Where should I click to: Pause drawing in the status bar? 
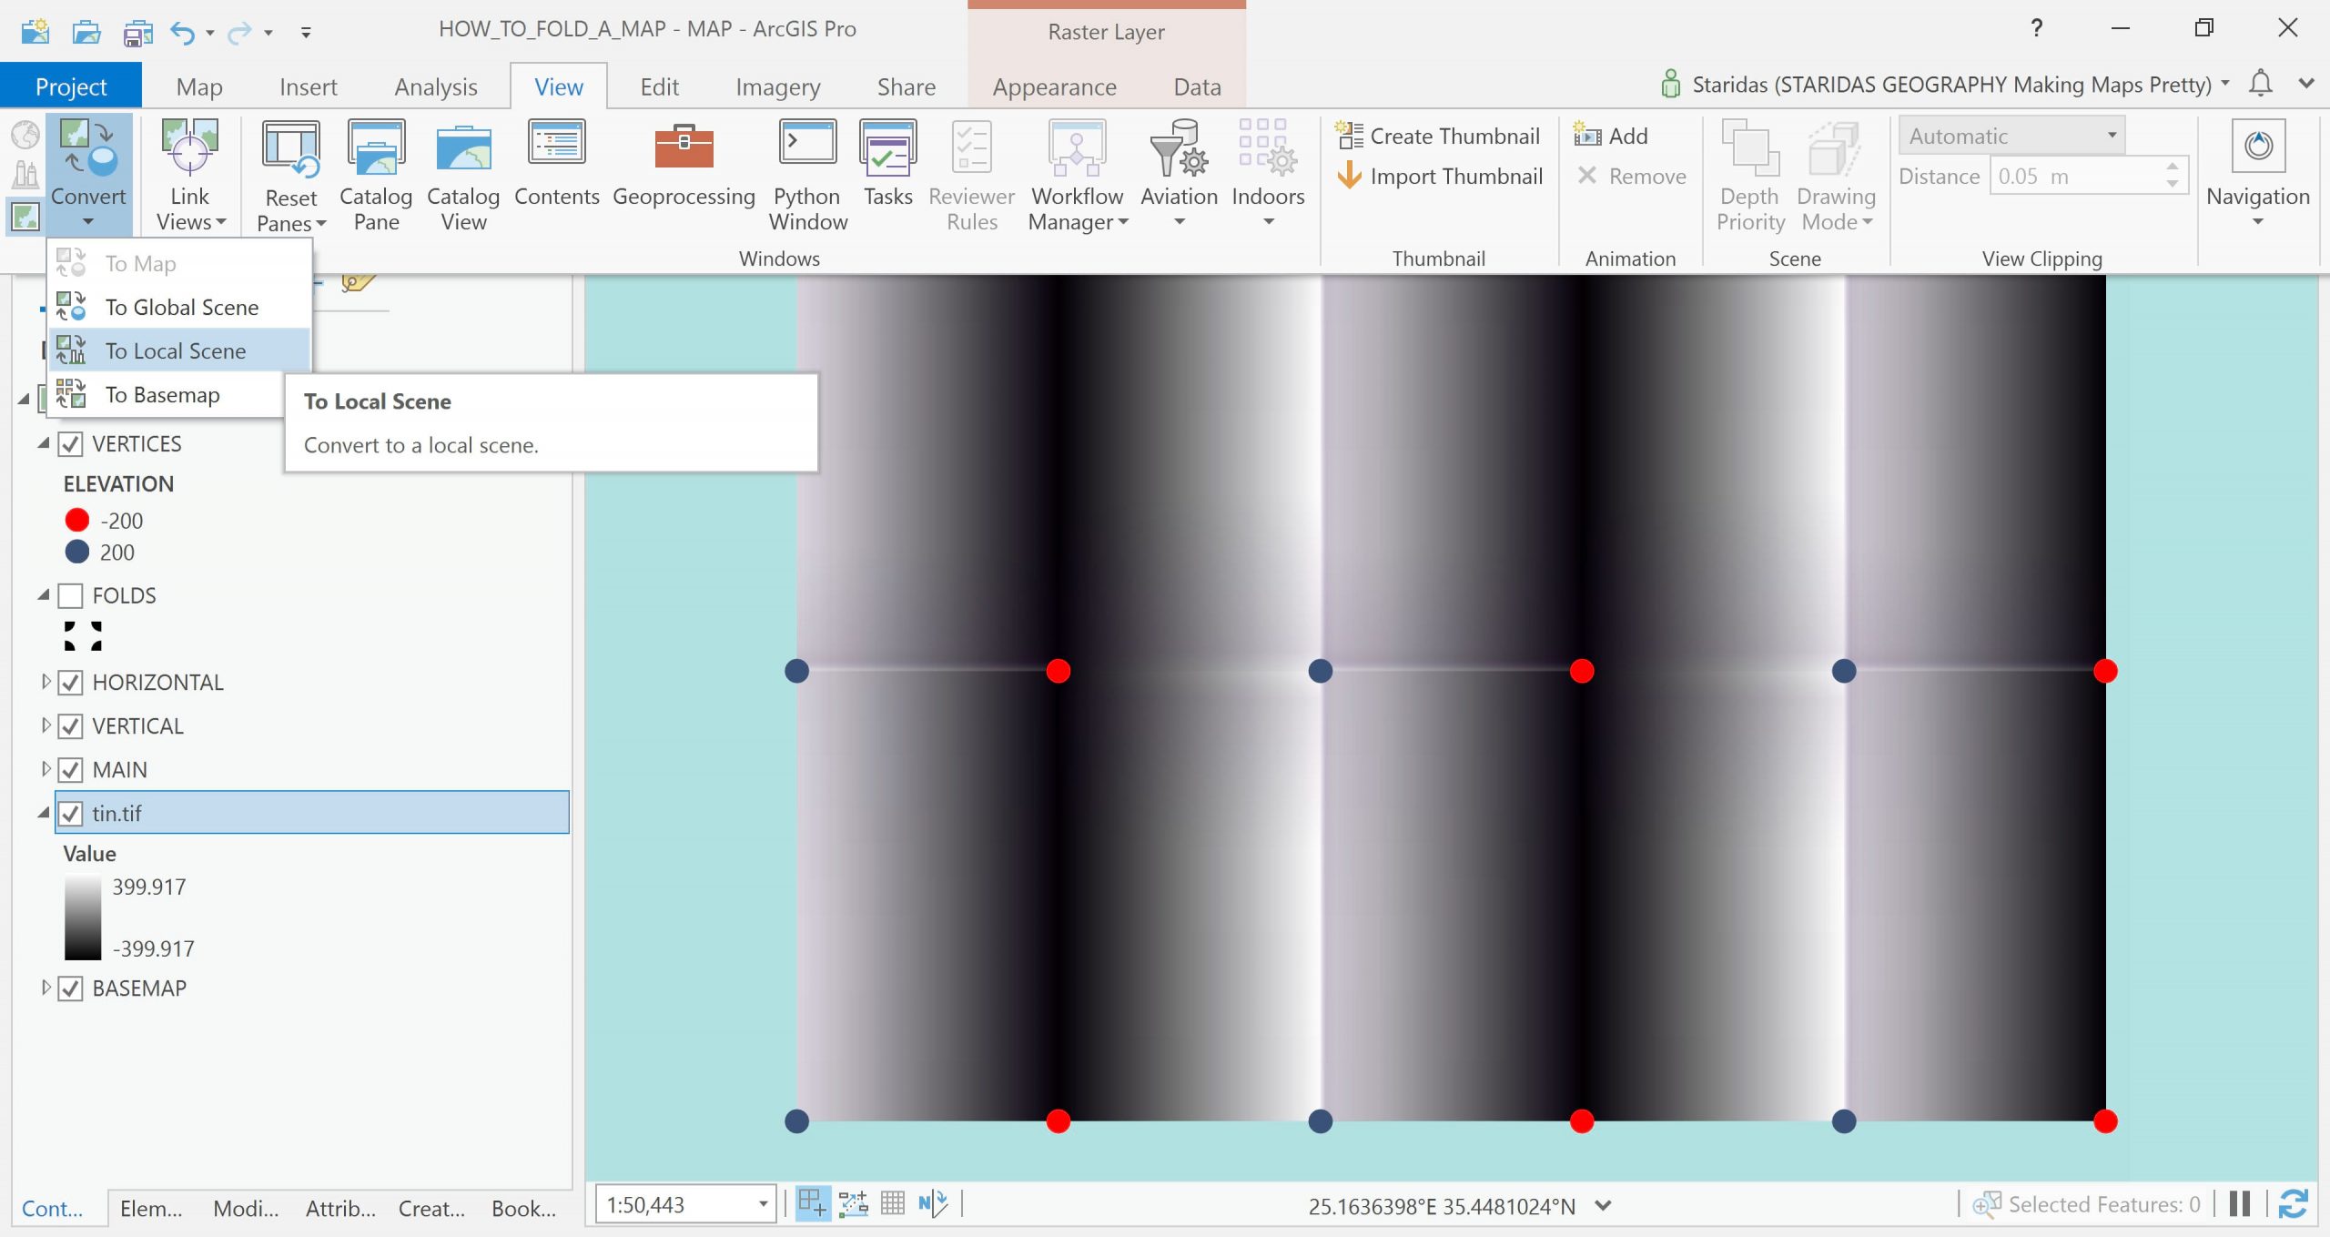click(x=2240, y=1204)
